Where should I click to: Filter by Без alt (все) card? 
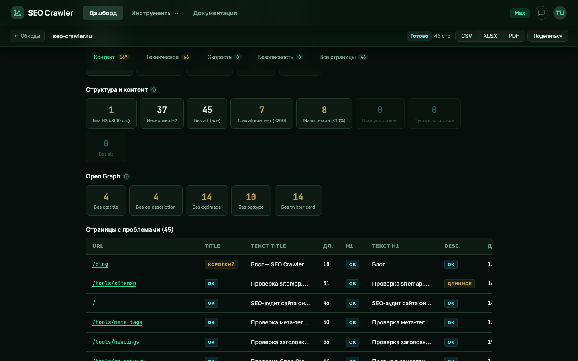(207, 114)
